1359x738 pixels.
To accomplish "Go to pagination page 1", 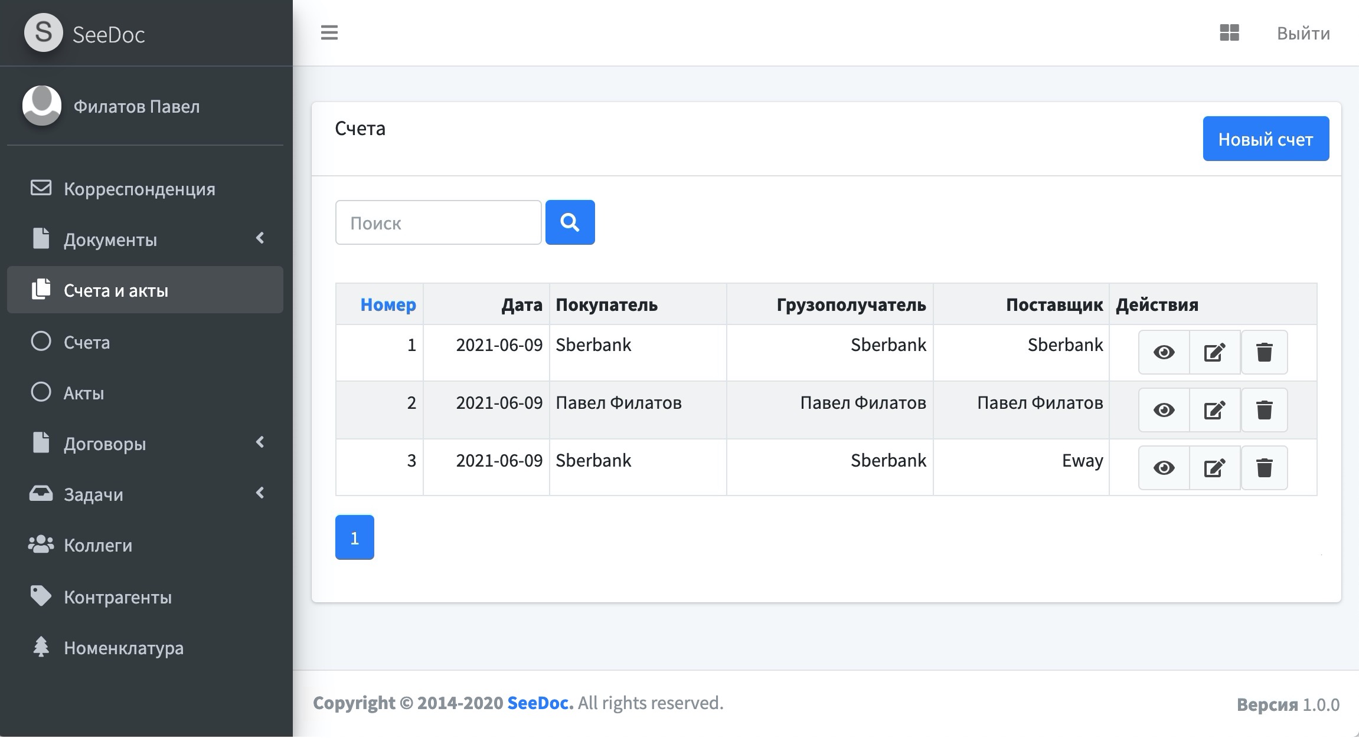I will (355, 537).
